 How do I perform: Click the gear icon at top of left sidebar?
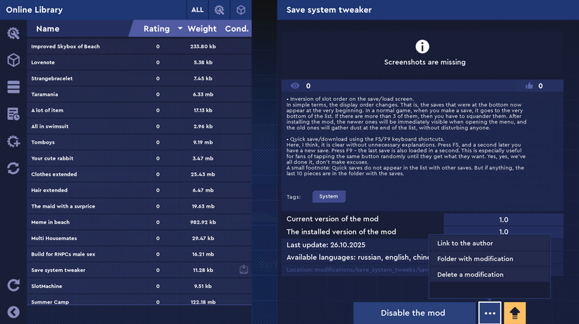point(13,33)
